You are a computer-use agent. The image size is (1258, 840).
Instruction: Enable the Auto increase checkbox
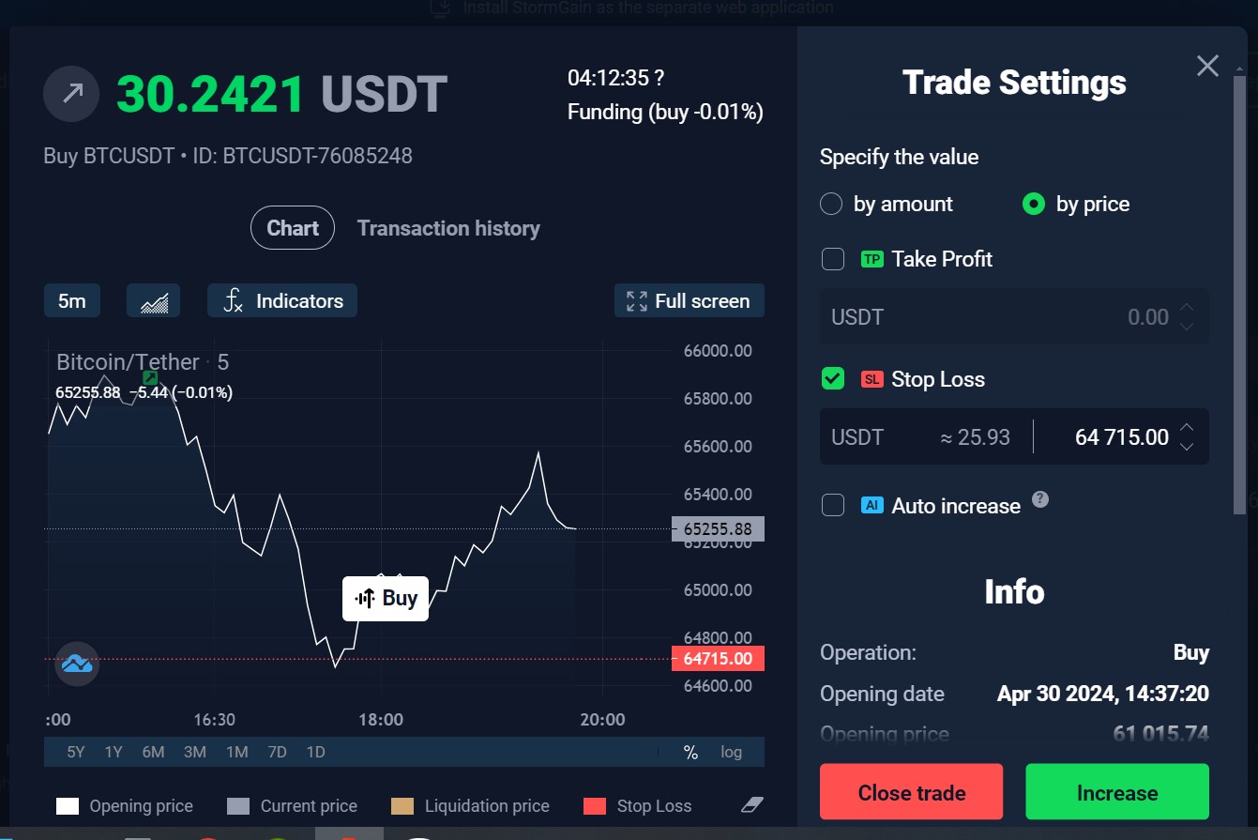(833, 505)
